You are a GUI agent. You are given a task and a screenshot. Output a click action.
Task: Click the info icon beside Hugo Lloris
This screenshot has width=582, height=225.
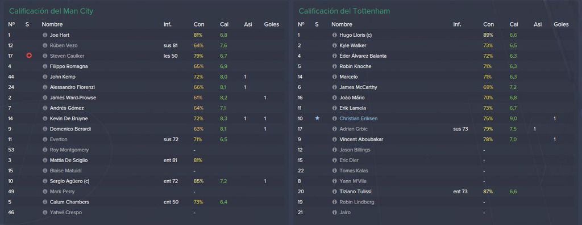(334, 35)
